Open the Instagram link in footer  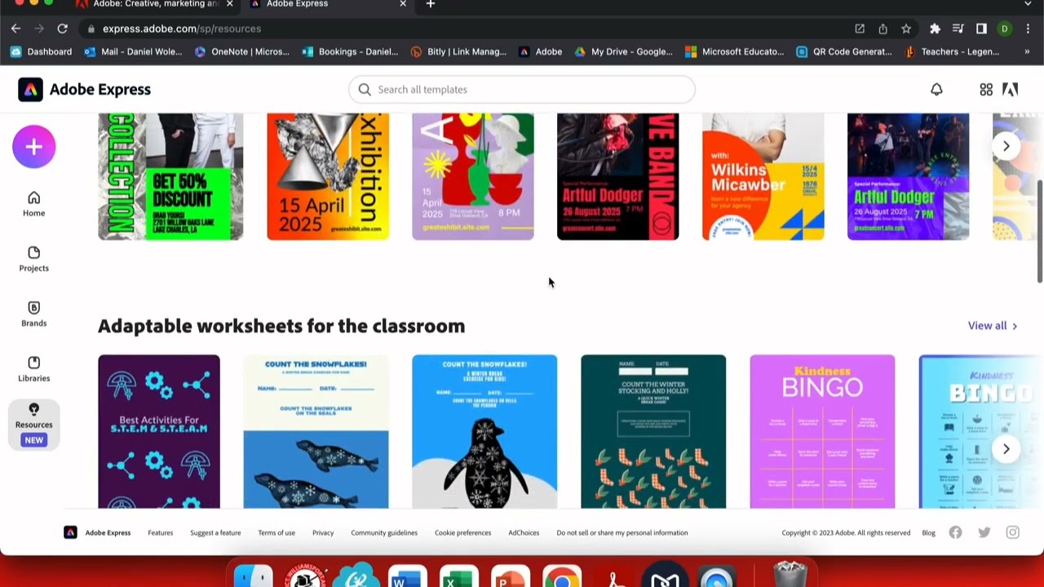click(x=1012, y=532)
